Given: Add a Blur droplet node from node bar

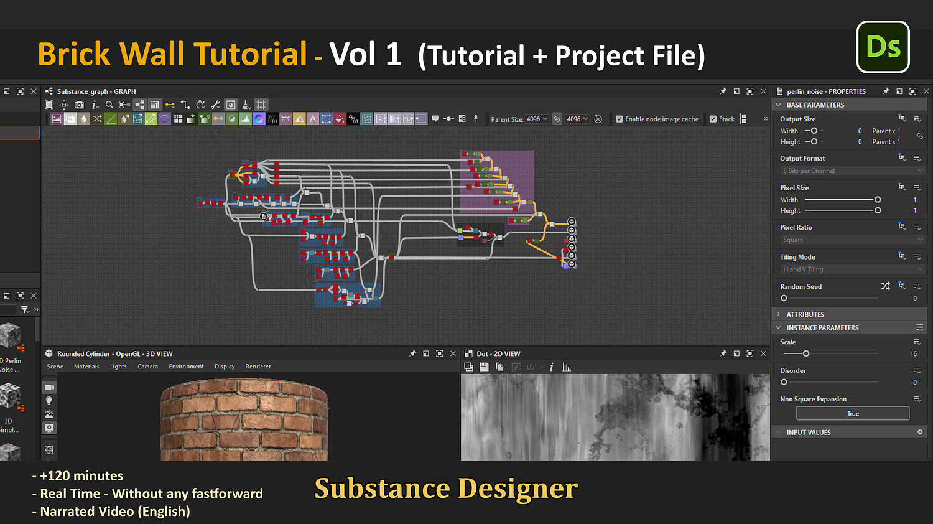Looking at the screenshot, I should coord(84,119).
